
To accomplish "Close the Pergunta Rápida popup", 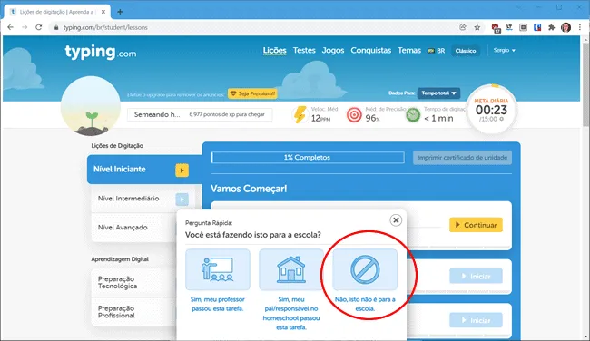I will pyautogui.click(x=396, y=220).
